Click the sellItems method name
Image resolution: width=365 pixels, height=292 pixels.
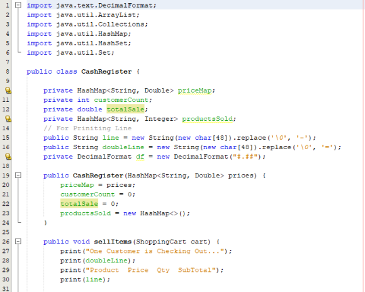tap(113, 242)
